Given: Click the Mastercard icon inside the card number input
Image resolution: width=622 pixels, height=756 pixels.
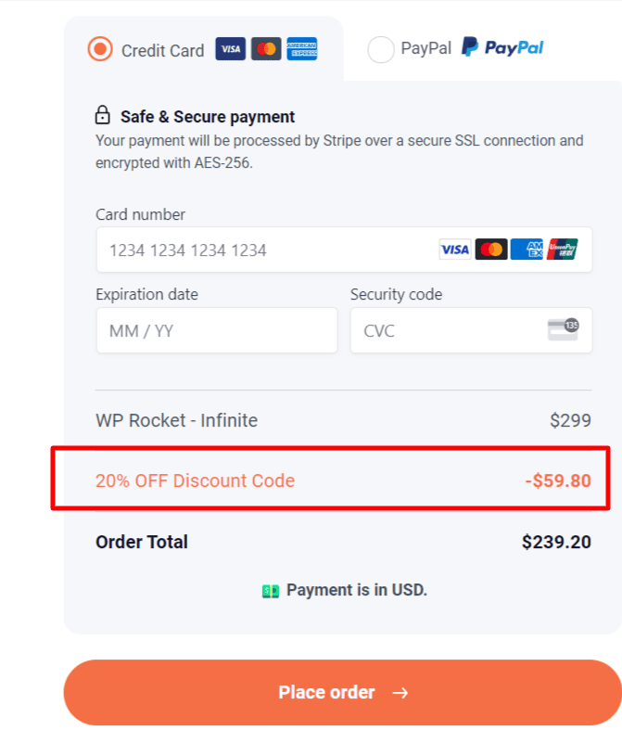Looking at the screenshot, I should tap(491, 249).
